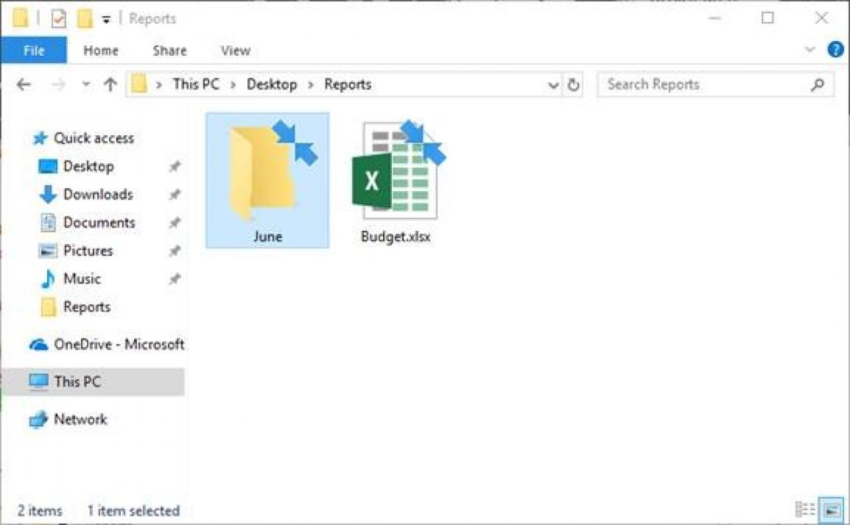Image resolution: width=850 pixels, height=525 pixels.
Task: Click the search magnifier icon
Action: pyautogui.click(x=817, y=84)
